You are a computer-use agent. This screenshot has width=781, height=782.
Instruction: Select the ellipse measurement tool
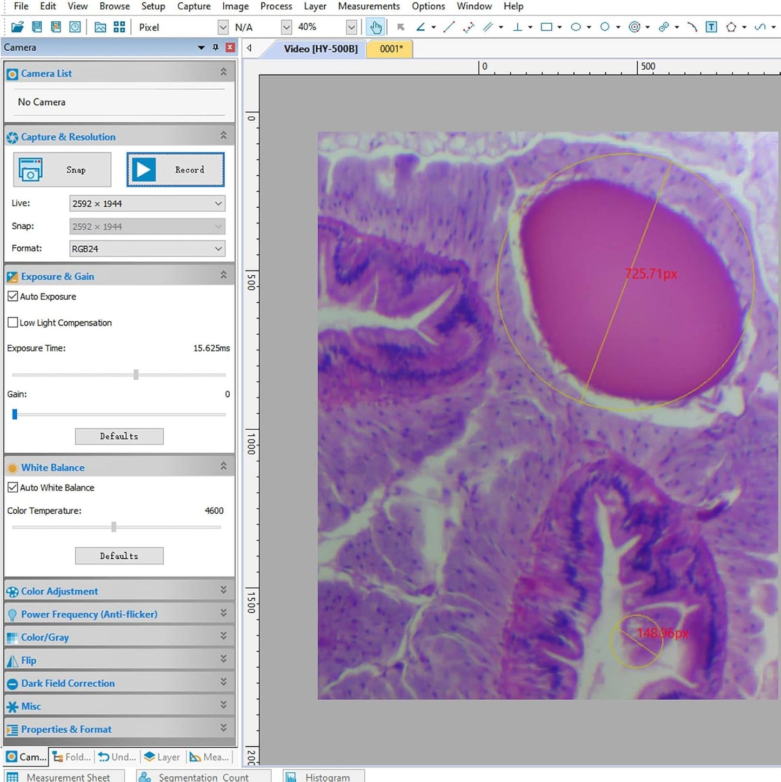576,27
